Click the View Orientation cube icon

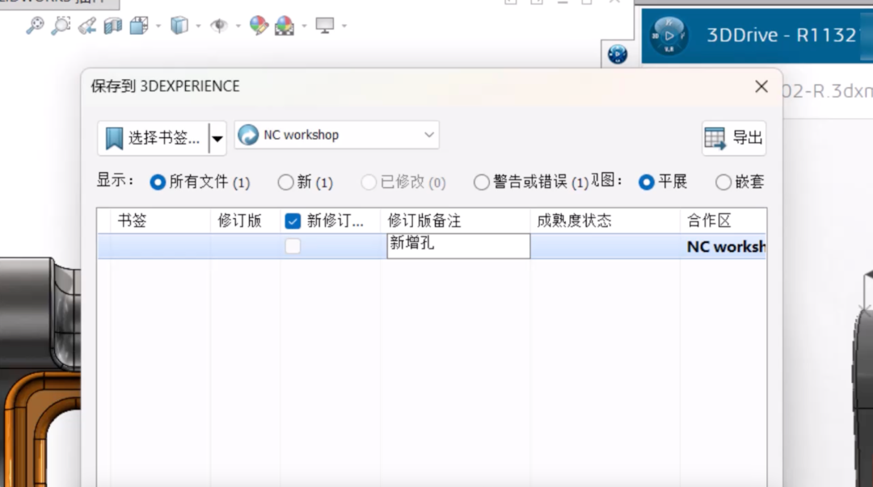139,26
